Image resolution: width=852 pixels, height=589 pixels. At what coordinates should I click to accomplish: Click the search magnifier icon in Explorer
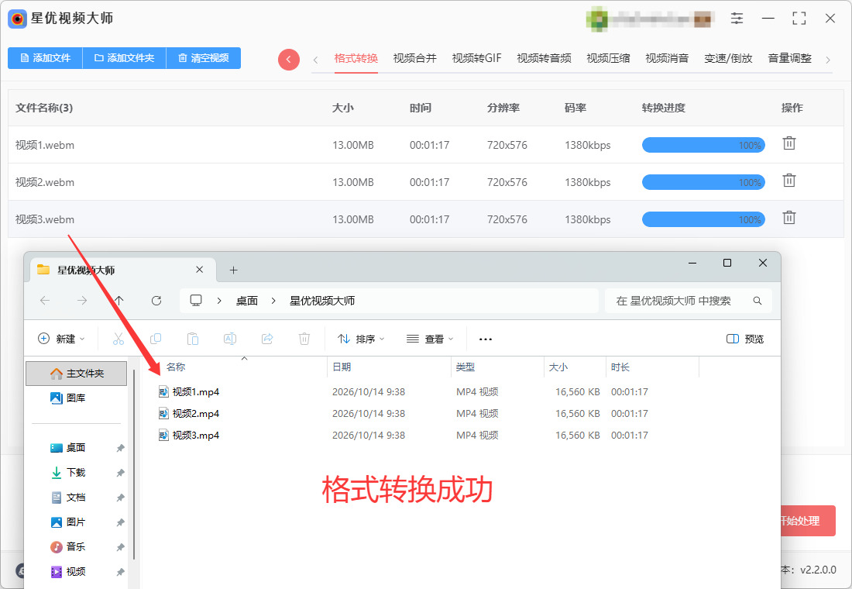click(758, 301)
